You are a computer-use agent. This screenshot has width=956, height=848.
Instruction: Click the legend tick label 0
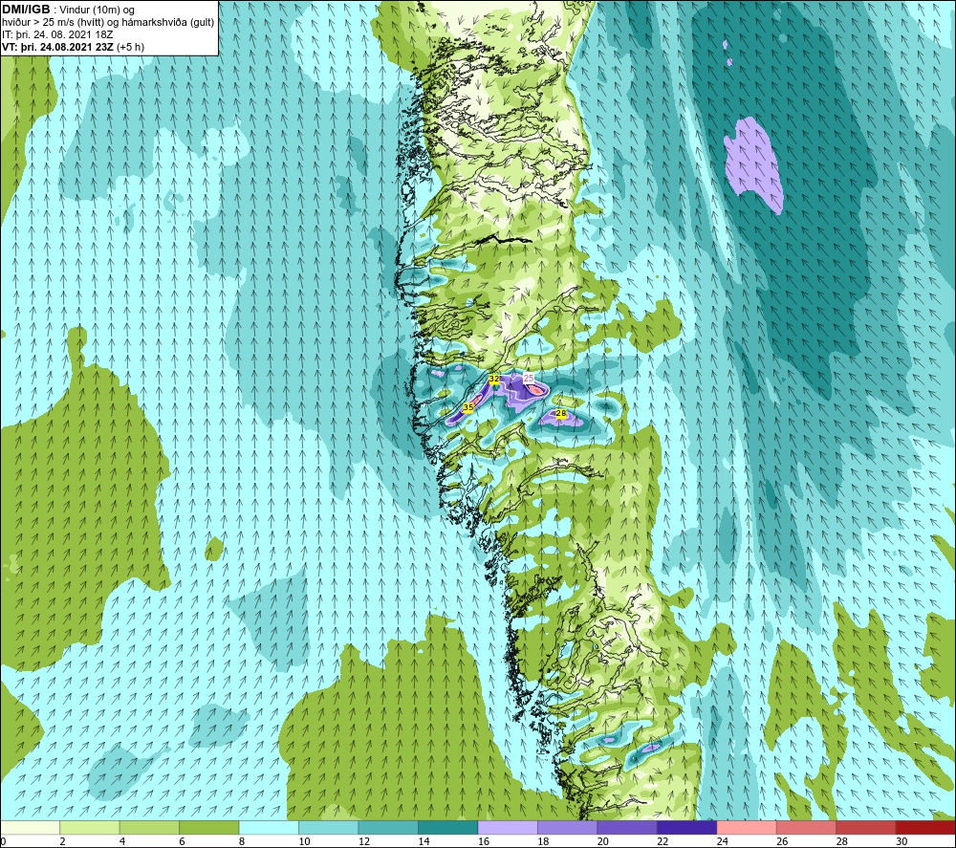(3, 841)
